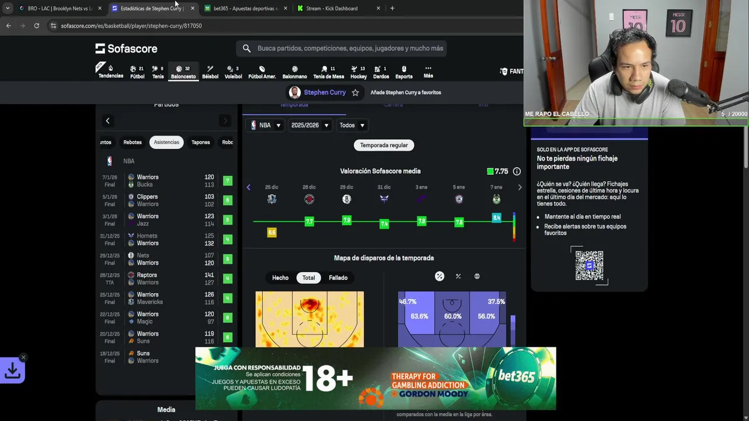Click the rating color scale bar
The image size is (749, 421).
point(514,227)
